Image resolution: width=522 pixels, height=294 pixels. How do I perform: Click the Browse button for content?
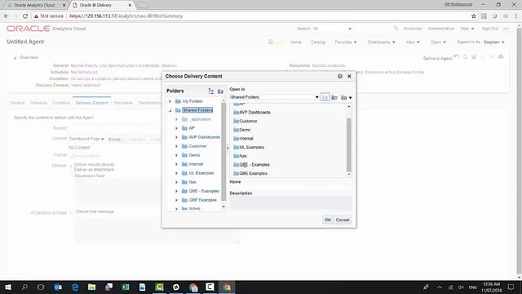pos(116,140)
